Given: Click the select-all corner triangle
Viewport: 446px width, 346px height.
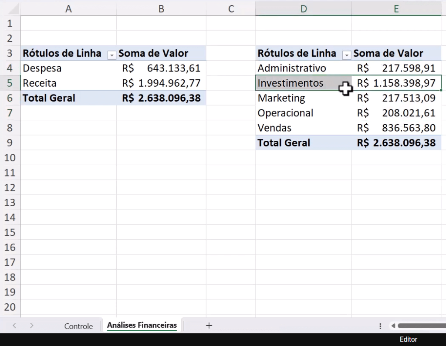Looking at the screenshot, I should coord(13,9).
